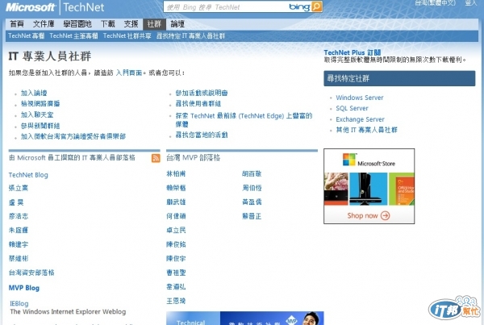Open the IEBlog link
The image size is (484, 325).
(x=19, y=303)
